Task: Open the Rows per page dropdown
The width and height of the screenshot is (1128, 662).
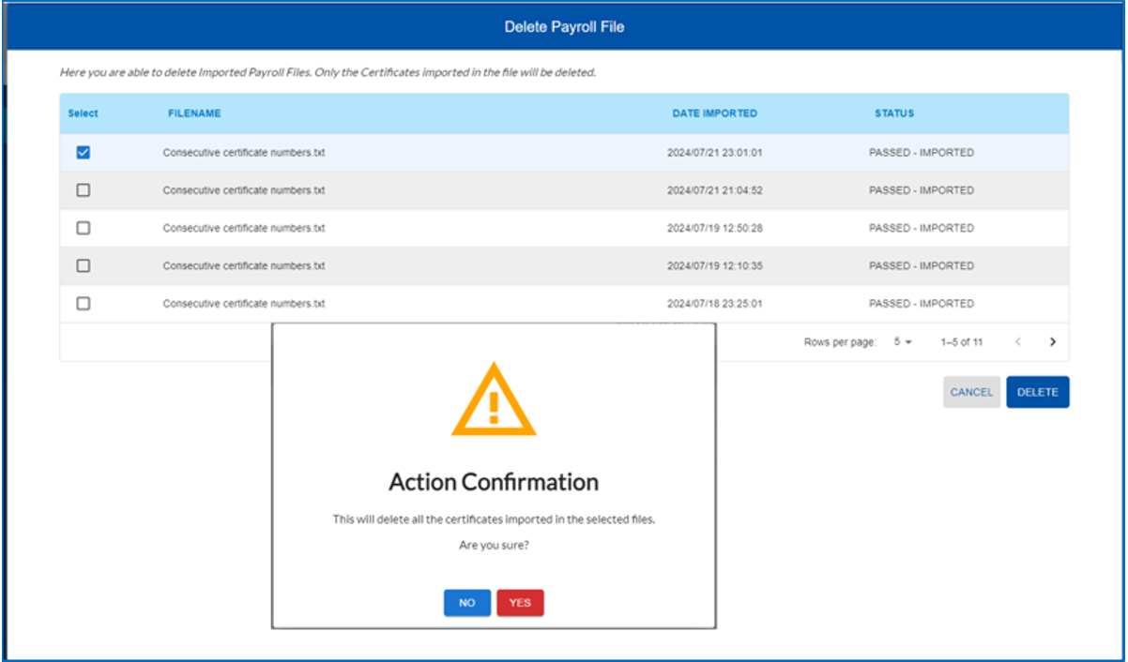Action: click(x=903, y=342)
